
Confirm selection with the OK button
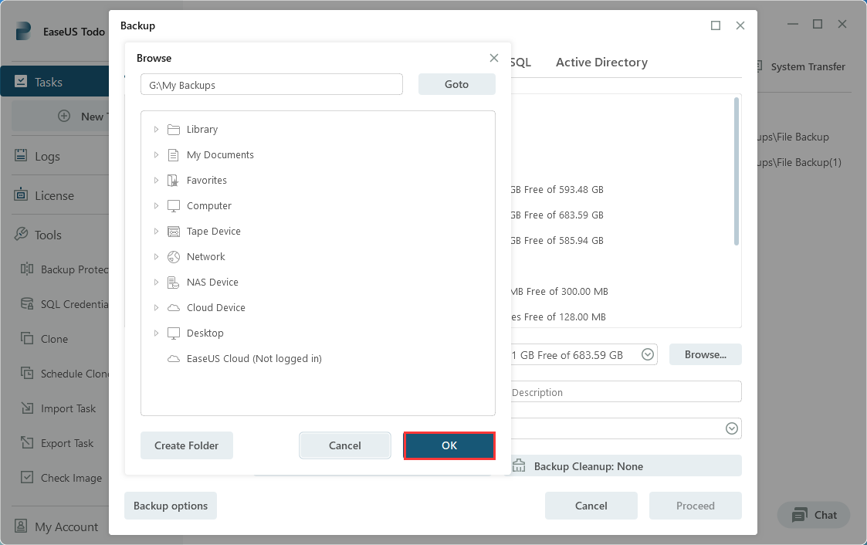449,445
